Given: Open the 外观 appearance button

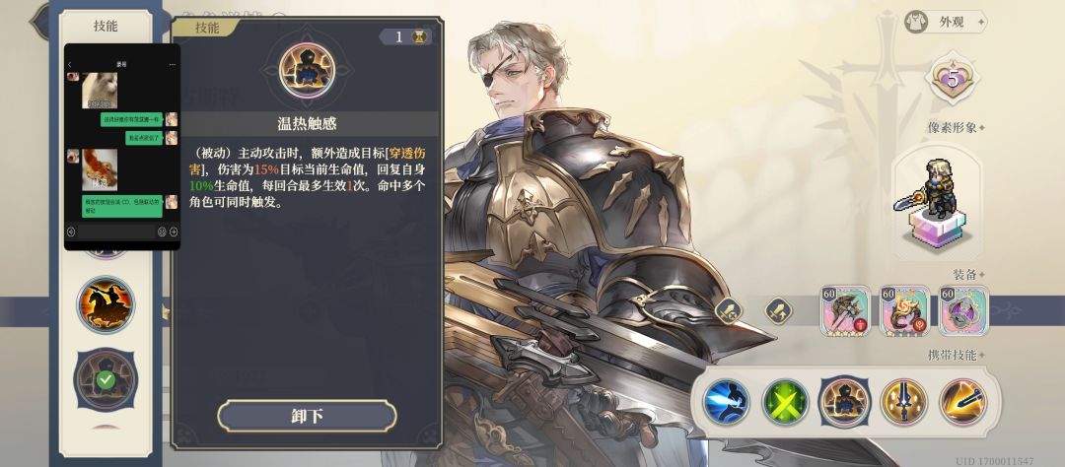Looking at the screenshot, I should 946,22.
